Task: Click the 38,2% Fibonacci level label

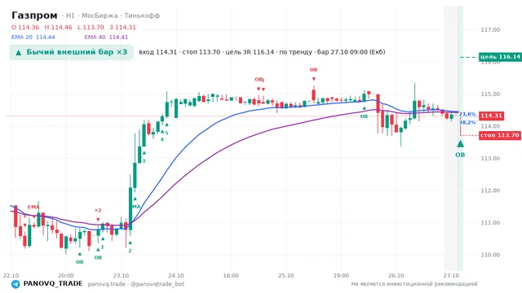Action: tap(467, 123)
